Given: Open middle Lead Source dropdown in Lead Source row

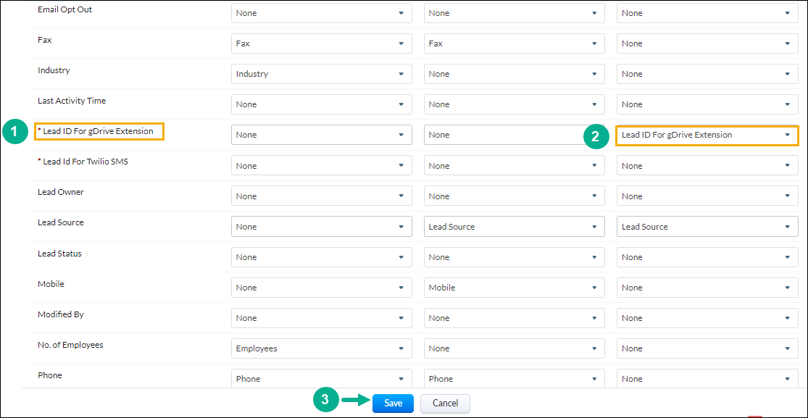Looking at the screenshot, I should tap(515, 227).
